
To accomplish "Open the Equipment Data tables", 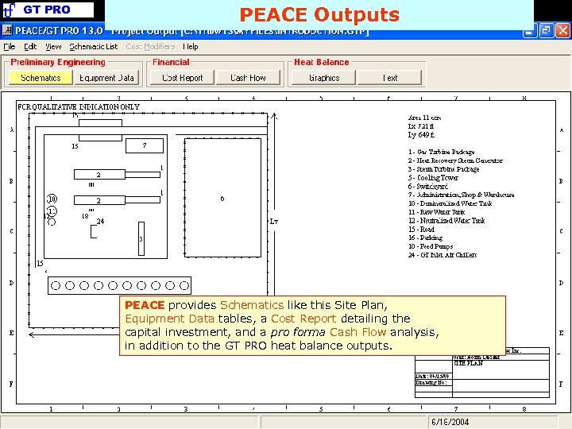I will click(106, 78).
